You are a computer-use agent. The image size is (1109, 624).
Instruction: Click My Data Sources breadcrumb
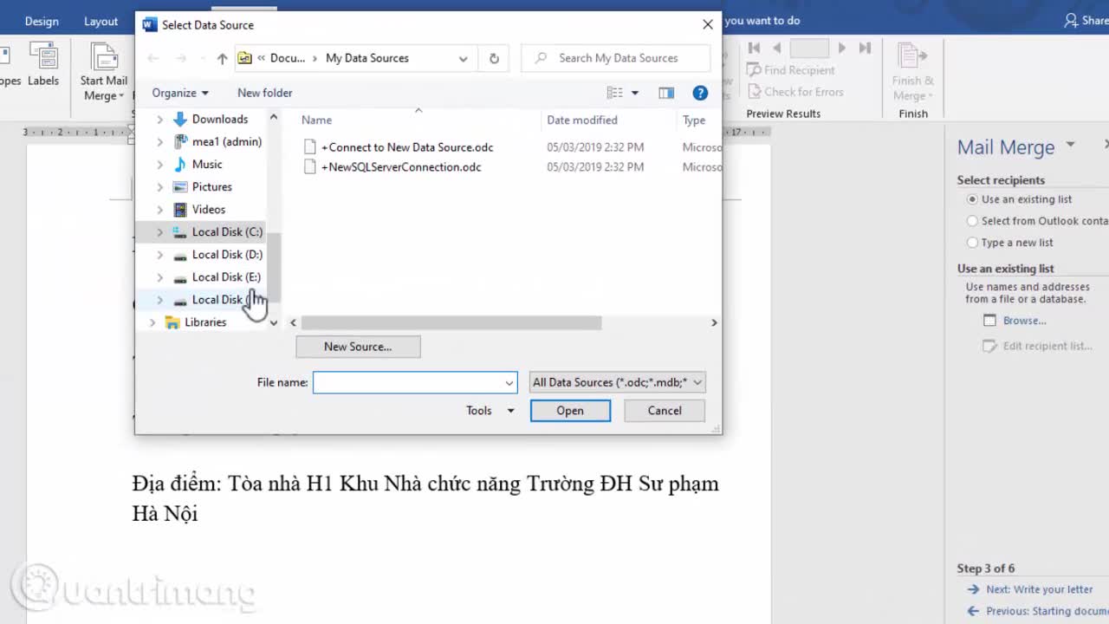(367, 58)
